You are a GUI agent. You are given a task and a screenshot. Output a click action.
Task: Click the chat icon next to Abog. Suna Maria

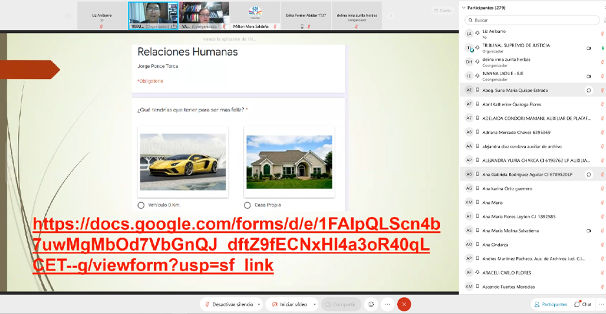tap(589, 91)
